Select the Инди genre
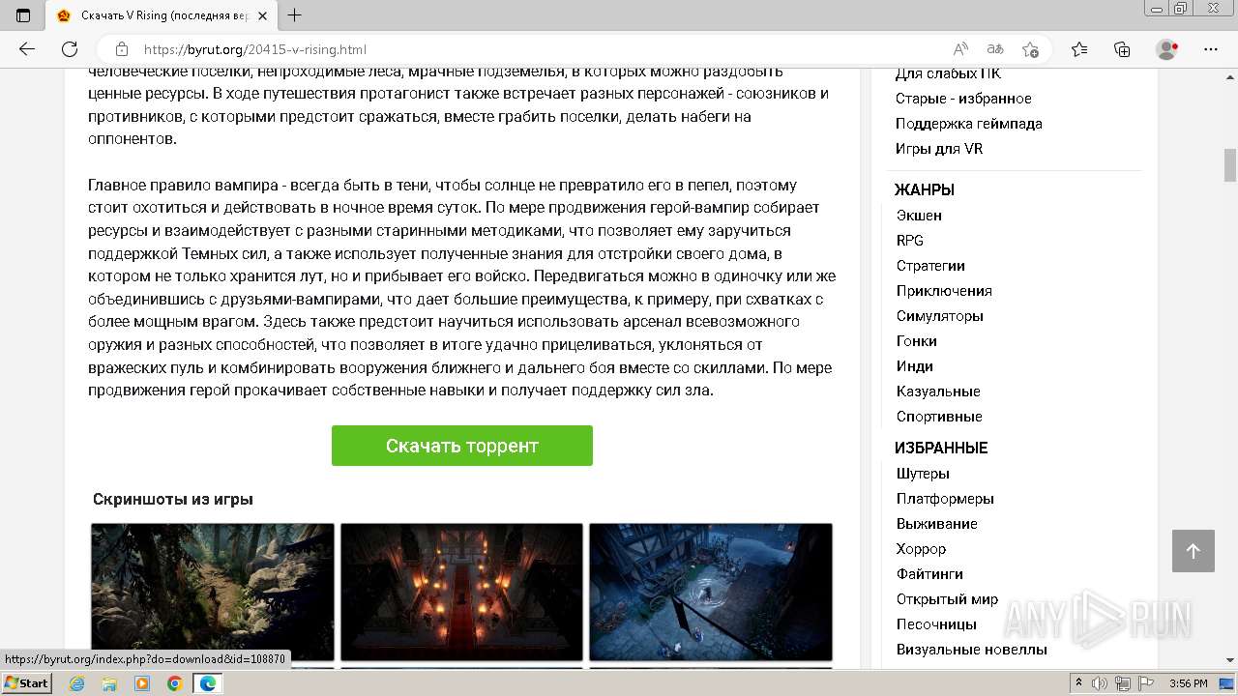Screen dimensions: 1238x696 [x=914, y=366]
